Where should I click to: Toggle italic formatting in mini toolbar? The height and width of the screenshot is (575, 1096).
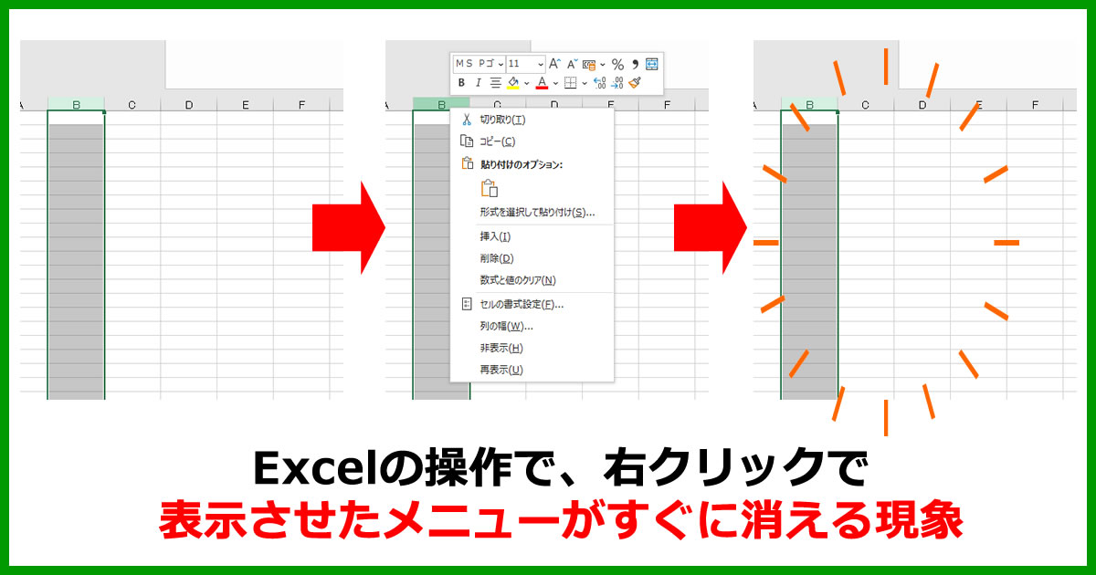pos(478,83)
